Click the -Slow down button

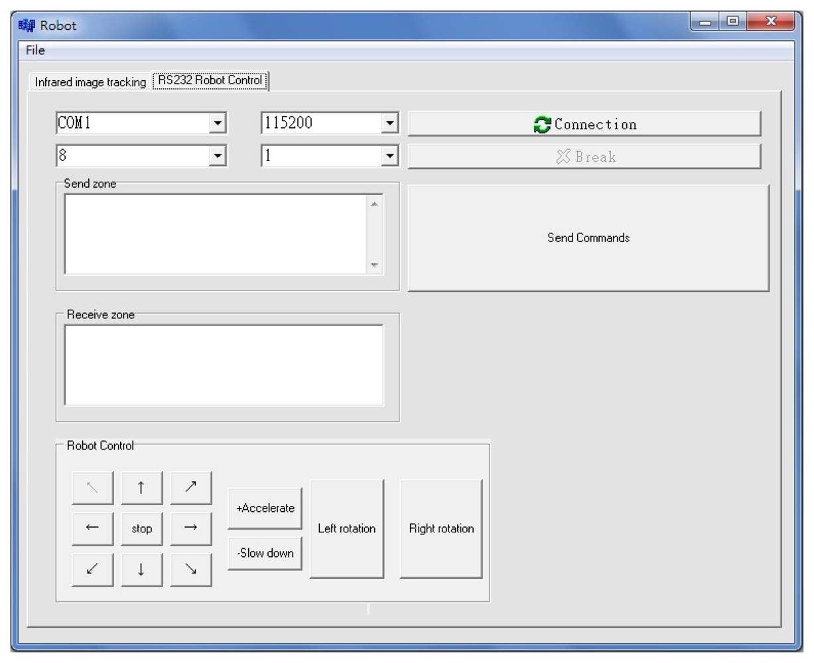point(265,553)
